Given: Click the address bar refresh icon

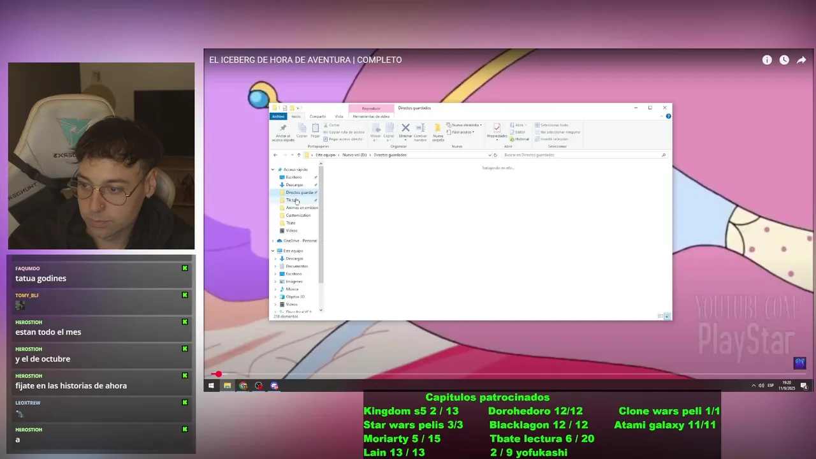Looking at the screenshot, I should [x=495, y=155].
